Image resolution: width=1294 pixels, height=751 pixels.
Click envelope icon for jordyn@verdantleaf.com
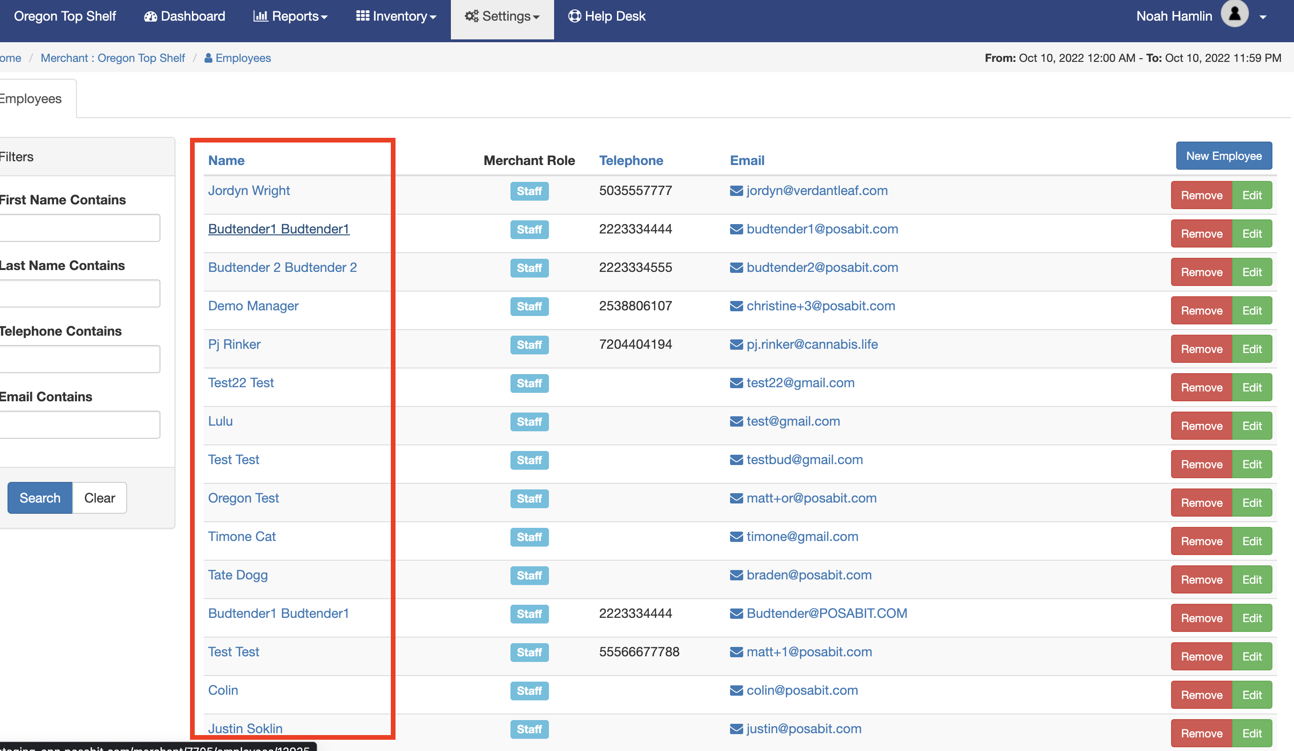[x=736, y=191]
